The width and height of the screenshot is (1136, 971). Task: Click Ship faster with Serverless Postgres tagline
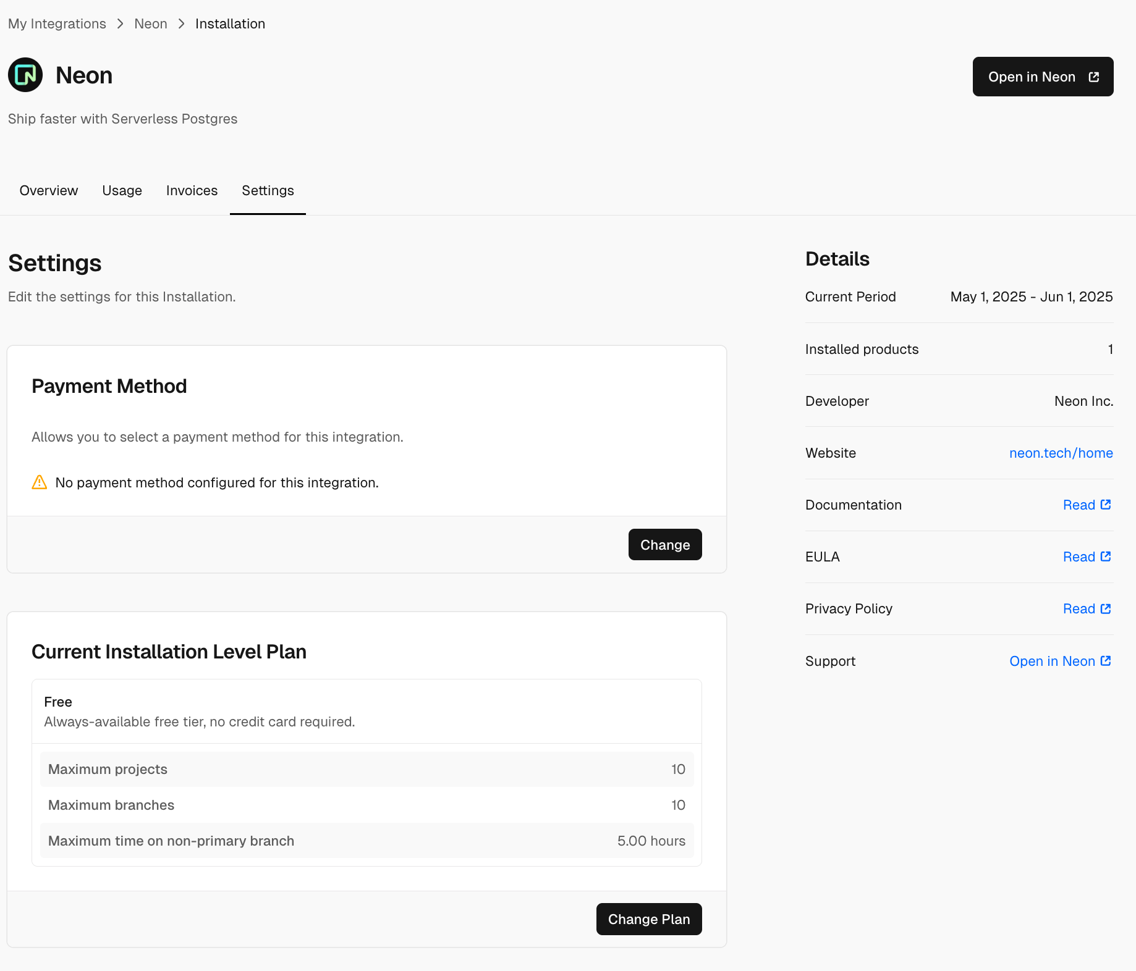(122, 119)
